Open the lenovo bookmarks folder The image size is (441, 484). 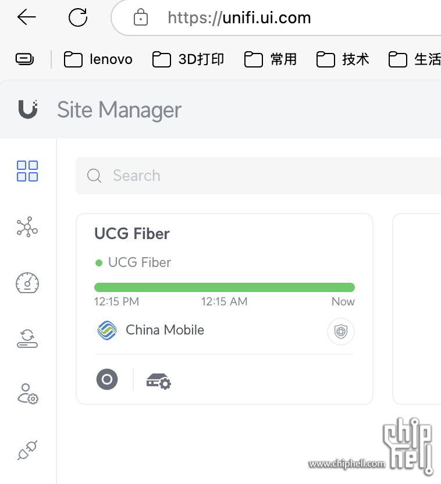pyautogui.click(x=98, y=59)
